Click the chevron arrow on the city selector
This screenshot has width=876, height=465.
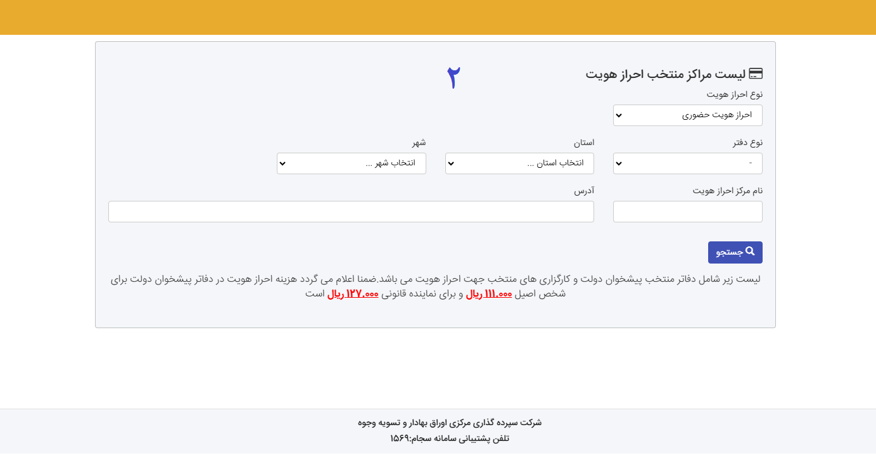click(282, 163)
